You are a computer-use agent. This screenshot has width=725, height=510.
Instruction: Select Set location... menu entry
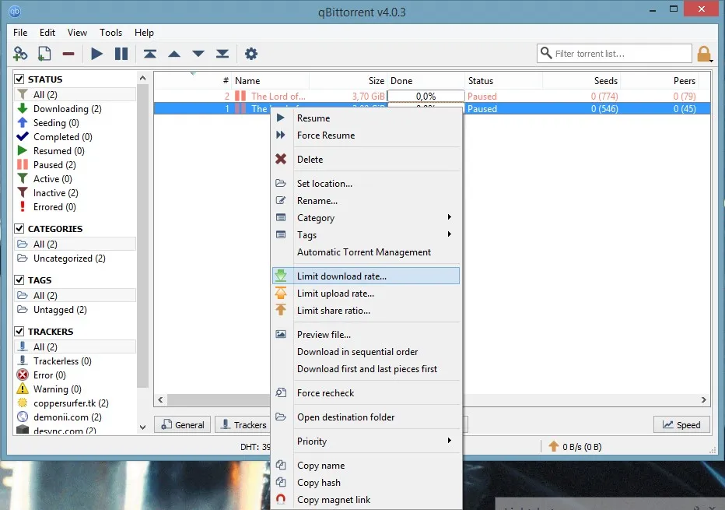366,183
